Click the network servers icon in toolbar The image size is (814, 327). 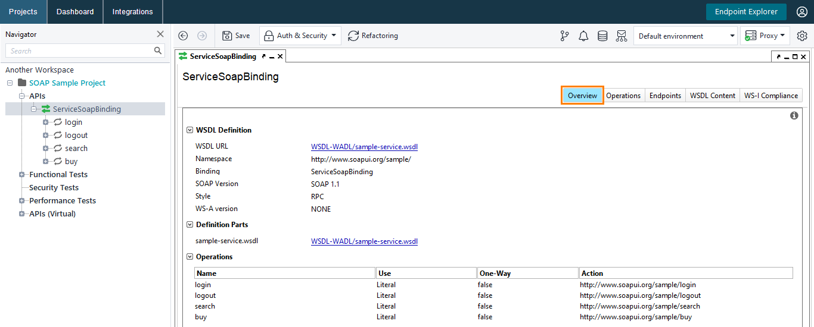(622, 36)
